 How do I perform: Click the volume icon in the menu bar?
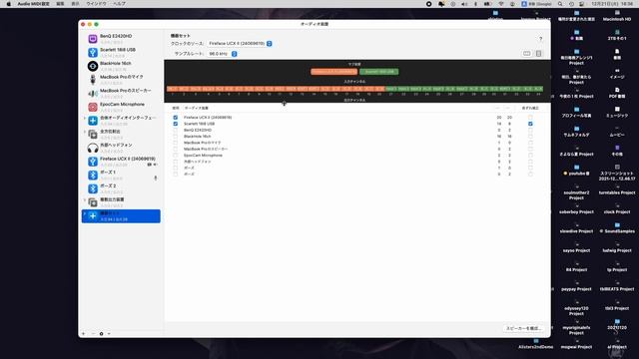464,4
